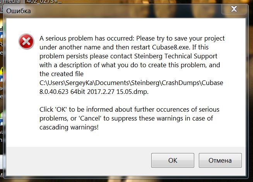Click the blurred desktop wallpaper above the dialog

pyautogui.click(x=155, y=2)
